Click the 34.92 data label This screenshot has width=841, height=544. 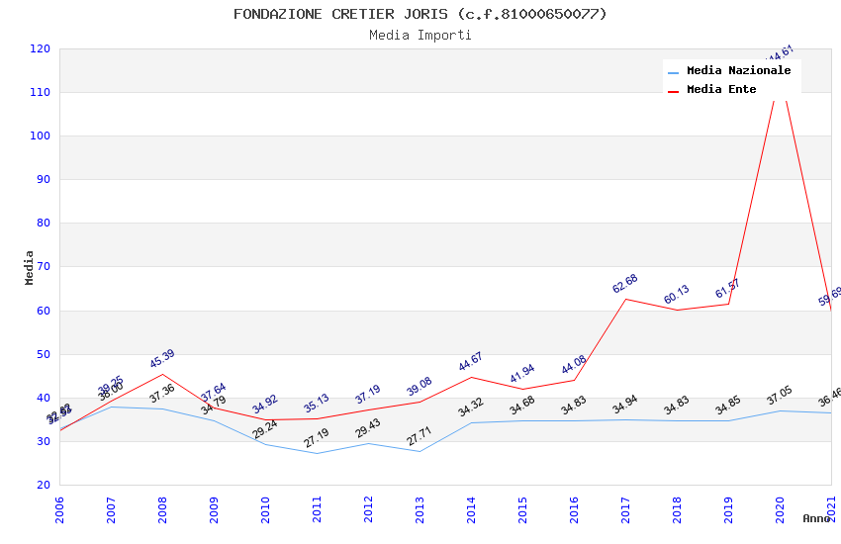pos(265,405)
